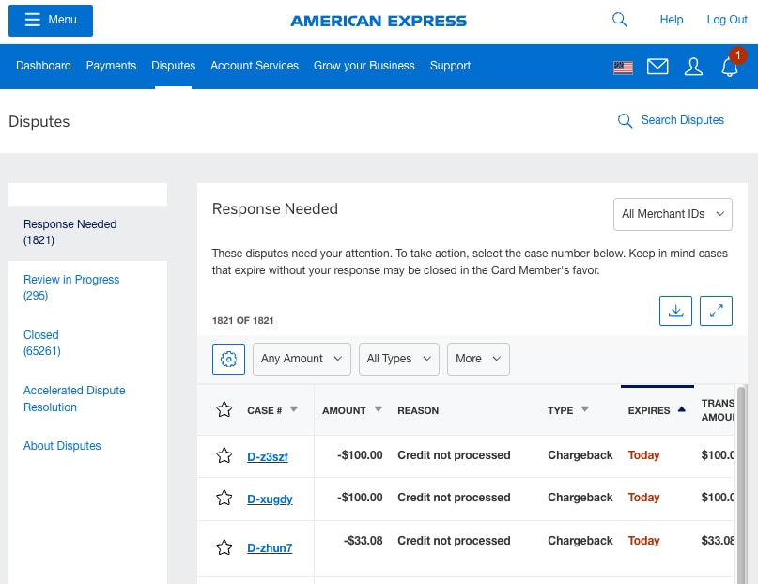Image resolution: width=758 pixels, height=584 pixels.
Task: Open the hamburger Menu
Action: click(x=50, y=20)
